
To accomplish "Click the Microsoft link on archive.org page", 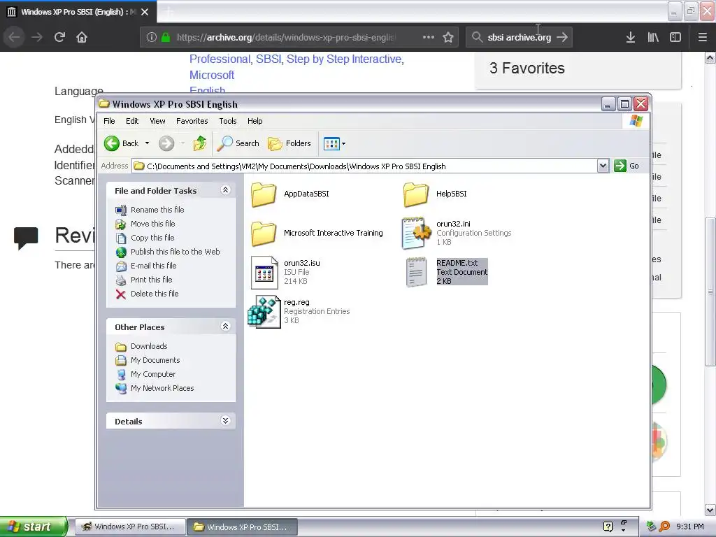I will tap(212, 75).
